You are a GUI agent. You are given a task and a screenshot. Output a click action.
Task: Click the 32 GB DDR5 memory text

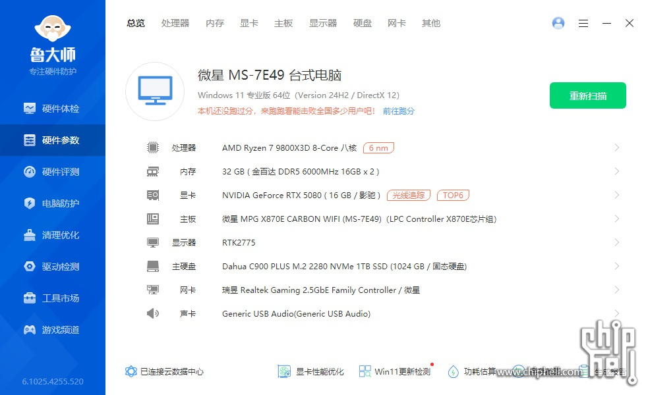[x=301, y=172]
